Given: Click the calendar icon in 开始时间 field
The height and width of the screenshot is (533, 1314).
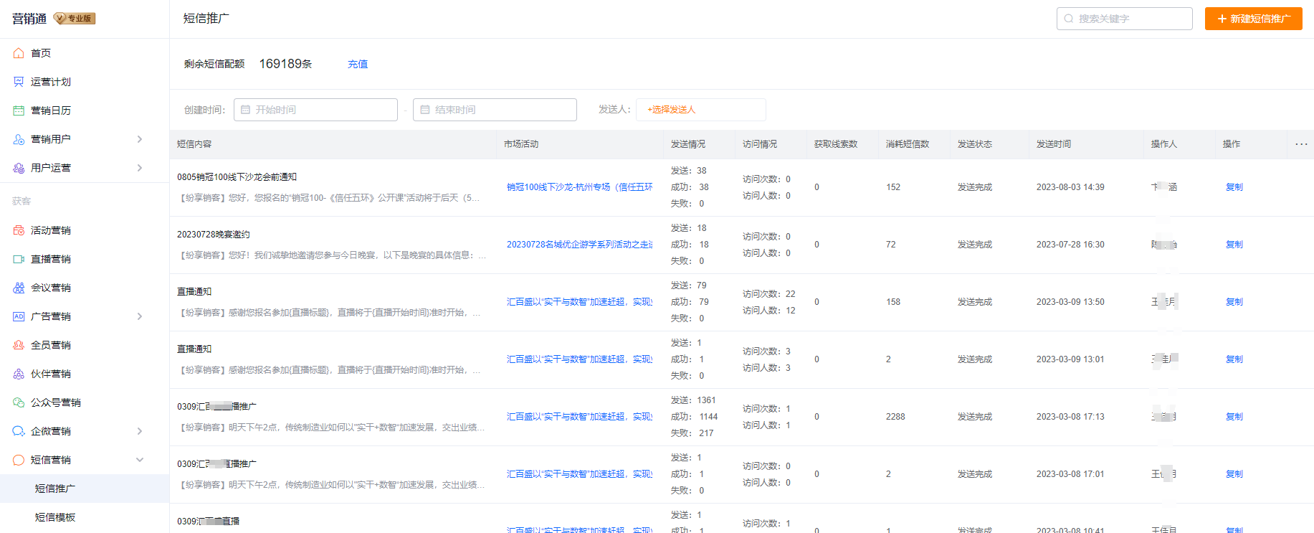Looking at the screenshot, I should 245,110.
